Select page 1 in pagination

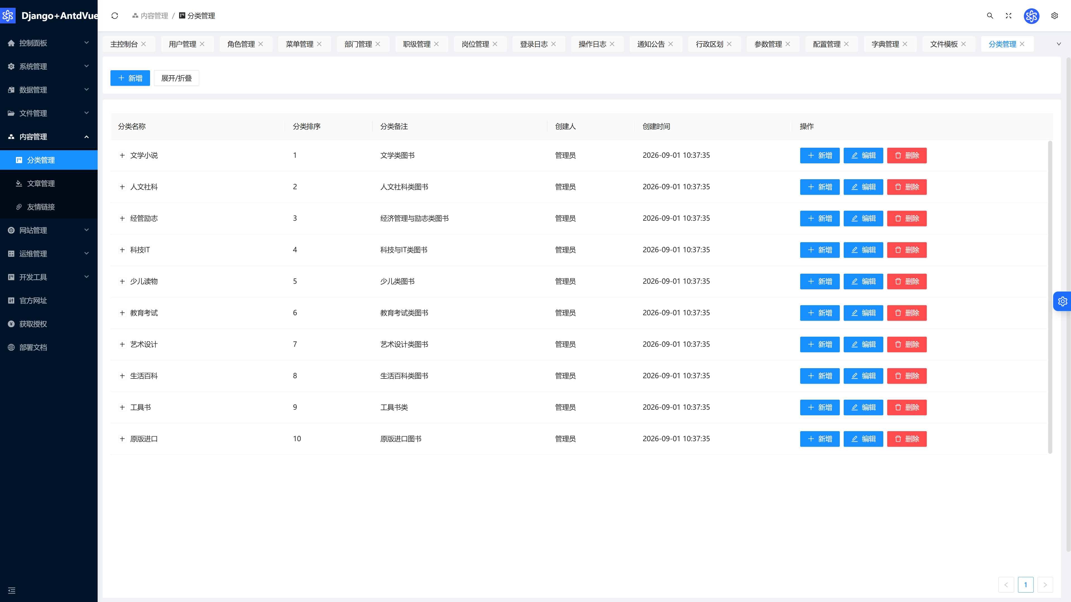pyautogui.click(x=1026, y=584)
